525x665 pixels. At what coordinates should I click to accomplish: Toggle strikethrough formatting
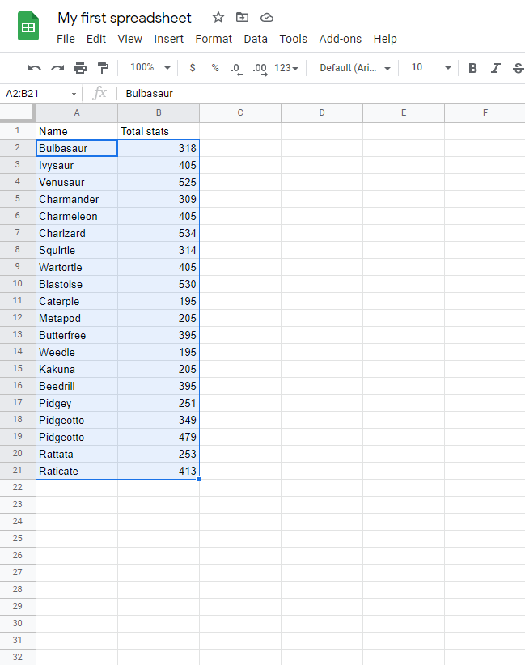[x=518, y=68]
